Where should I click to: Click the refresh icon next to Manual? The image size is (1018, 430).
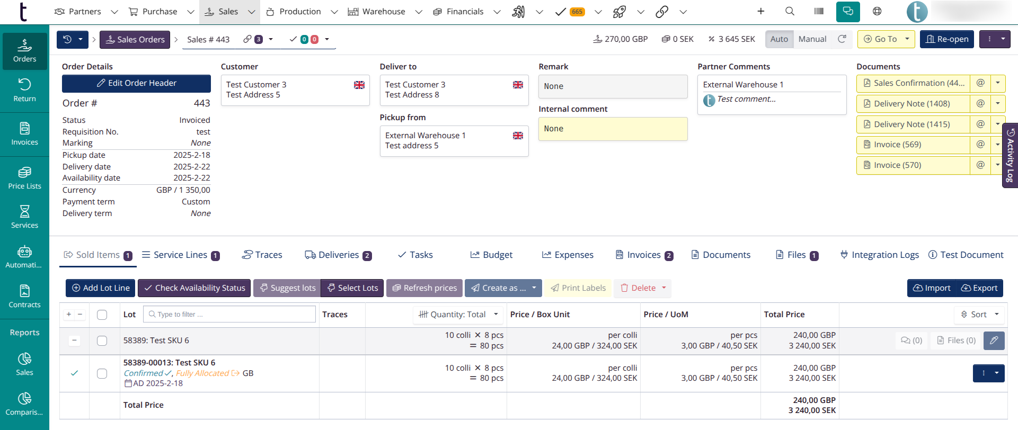[x=842, y=39]
